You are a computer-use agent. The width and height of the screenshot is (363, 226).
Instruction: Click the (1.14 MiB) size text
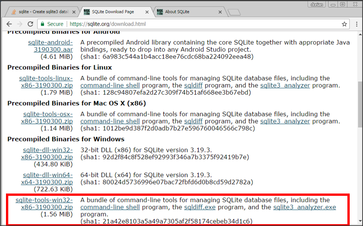tap(57, 128)
